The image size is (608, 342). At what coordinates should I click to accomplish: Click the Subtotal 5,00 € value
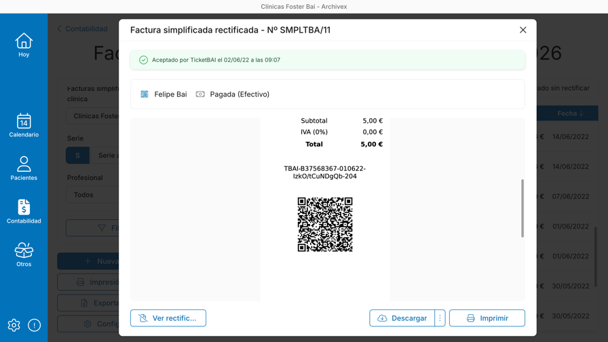(x=373, y=121)
